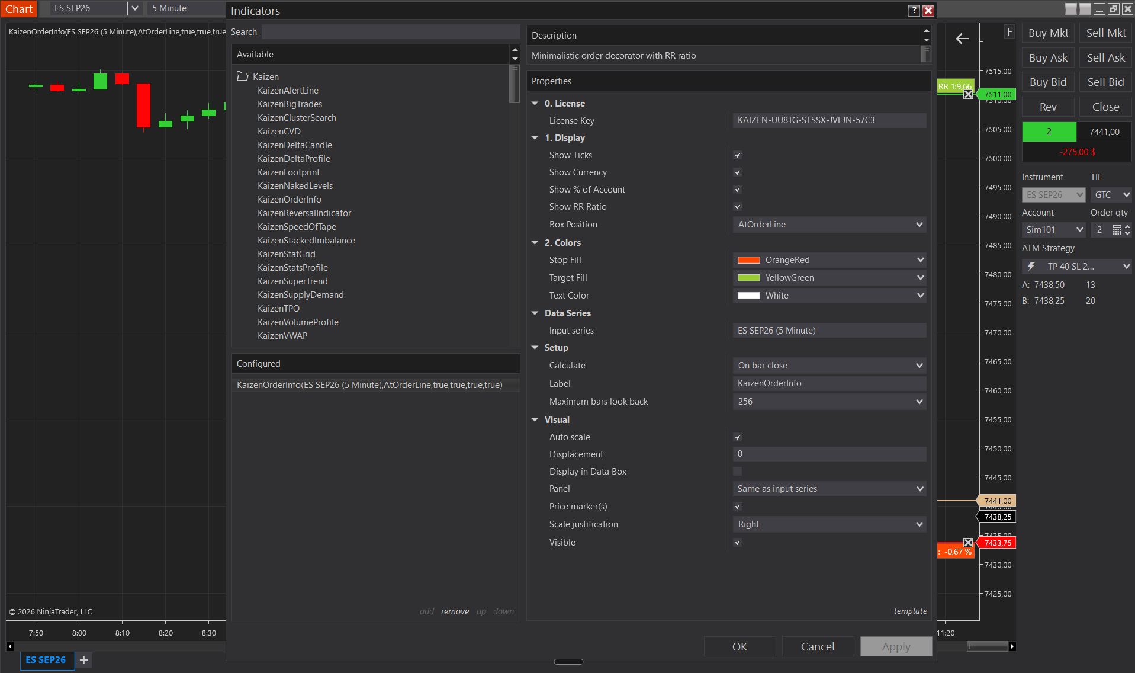Viewport: 1135px width, 673px height.
Task: Select KaizenVWAP in the Available list
Action: pos(282,336)
